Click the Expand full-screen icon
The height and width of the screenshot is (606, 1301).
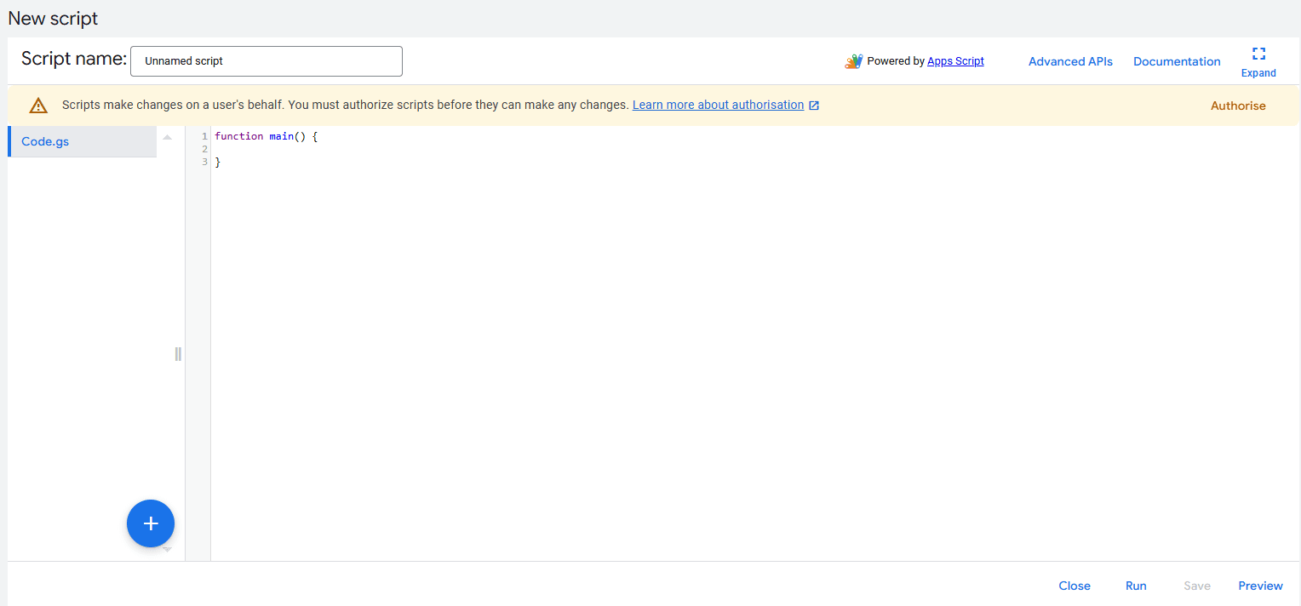[1258, 54]
